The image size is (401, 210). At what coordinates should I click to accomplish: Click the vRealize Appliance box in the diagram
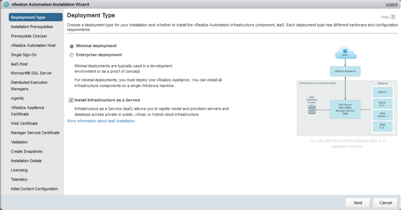[x=345, y=71]
